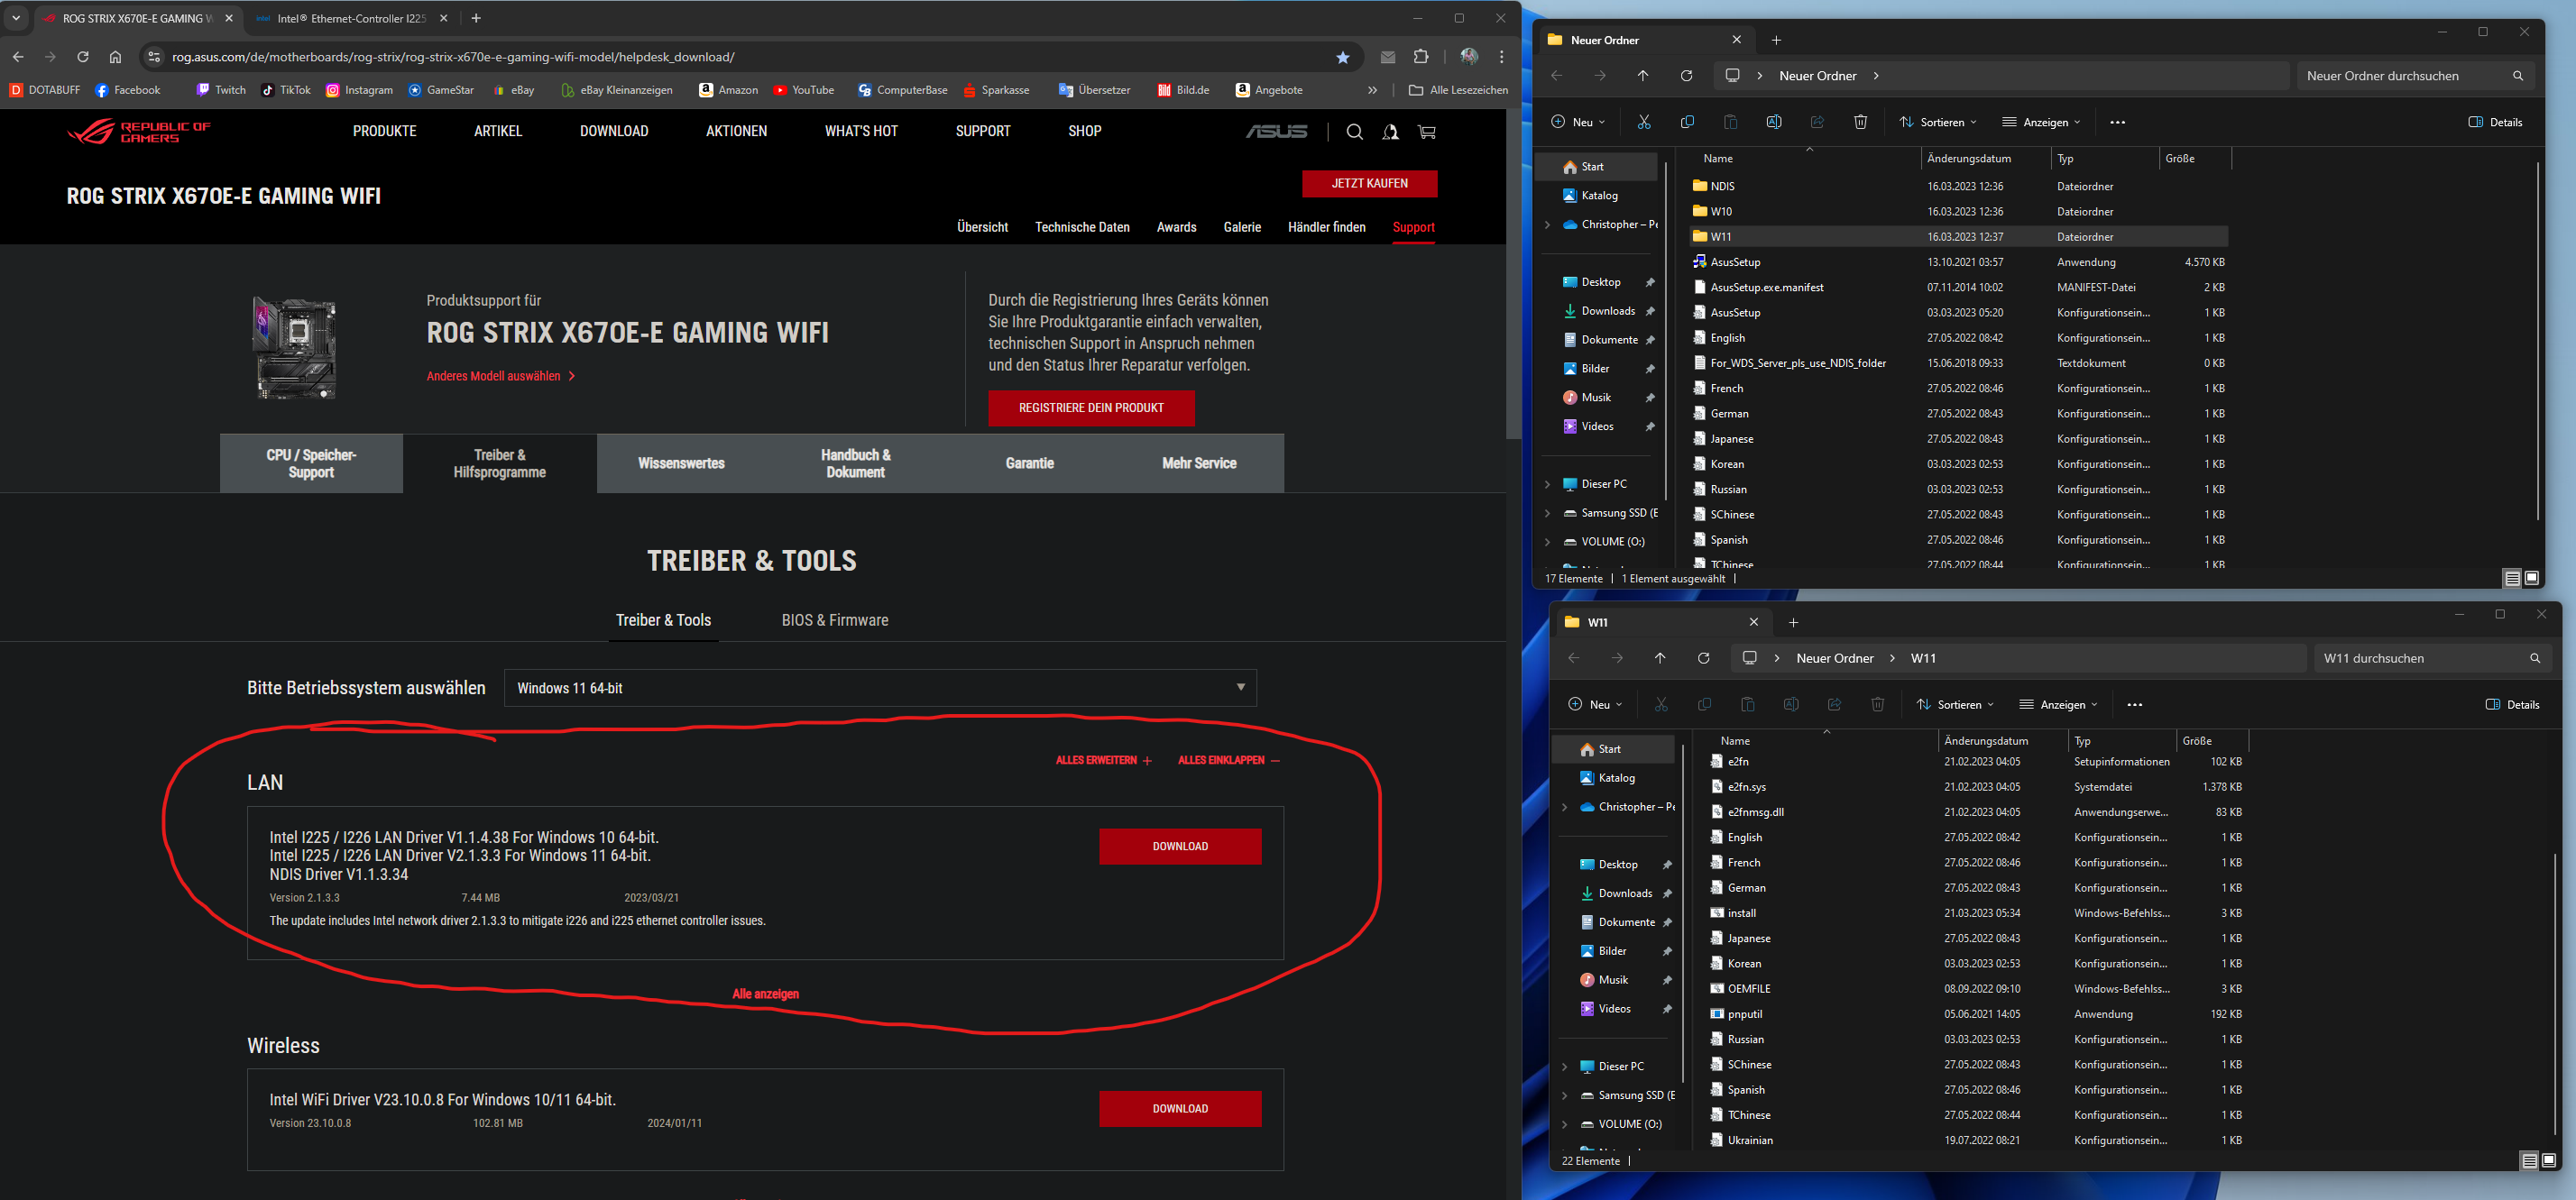Go up one level in W11 window
This screenshot has height=1200, width=2576.
tap(1660, 657)
